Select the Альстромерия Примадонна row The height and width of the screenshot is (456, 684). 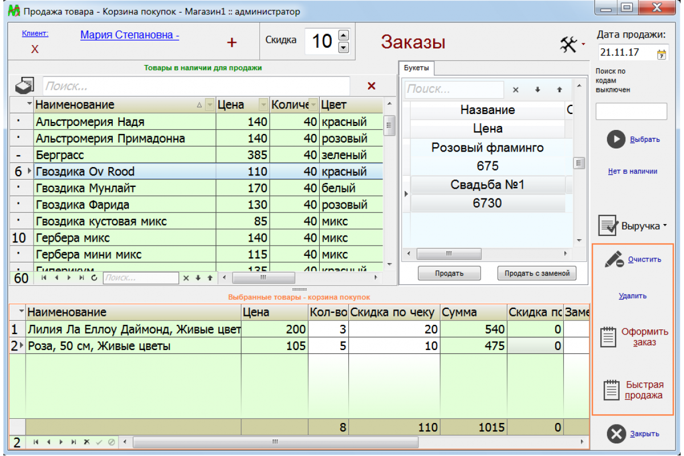point(197,139)
